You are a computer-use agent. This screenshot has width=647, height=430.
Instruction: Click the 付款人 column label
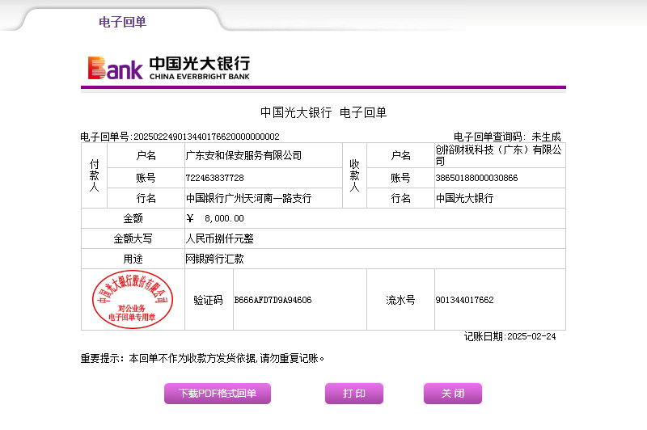(94, 175)
